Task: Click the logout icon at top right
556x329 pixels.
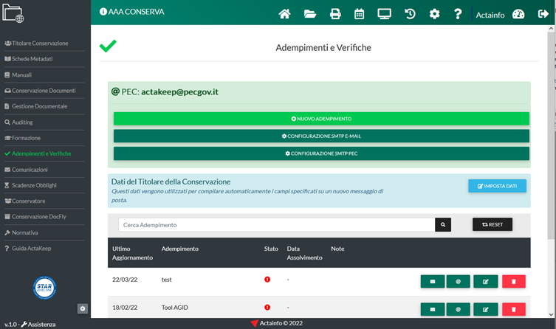Action: 543,13
